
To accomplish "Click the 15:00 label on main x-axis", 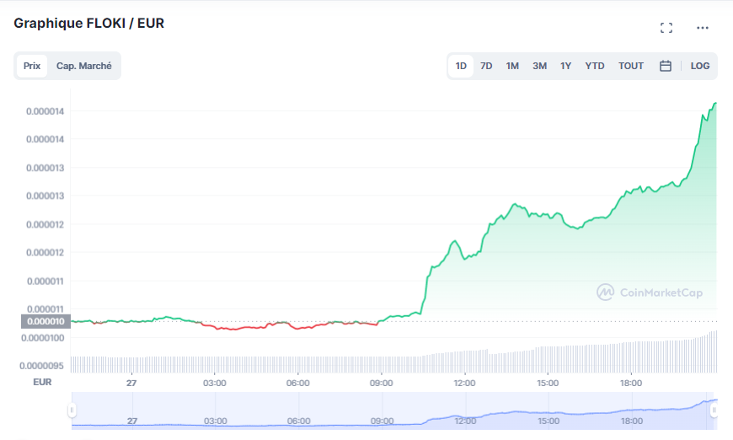I will (x=548, y=383).
